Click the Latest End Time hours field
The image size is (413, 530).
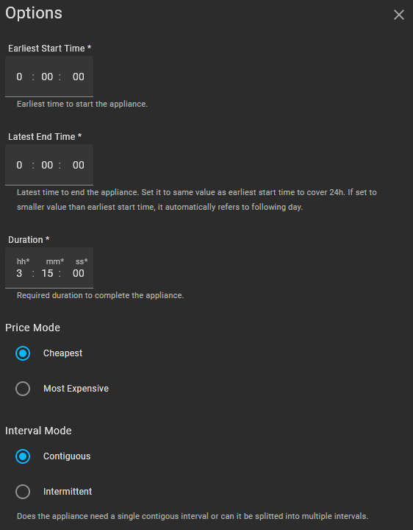point(19,165)
